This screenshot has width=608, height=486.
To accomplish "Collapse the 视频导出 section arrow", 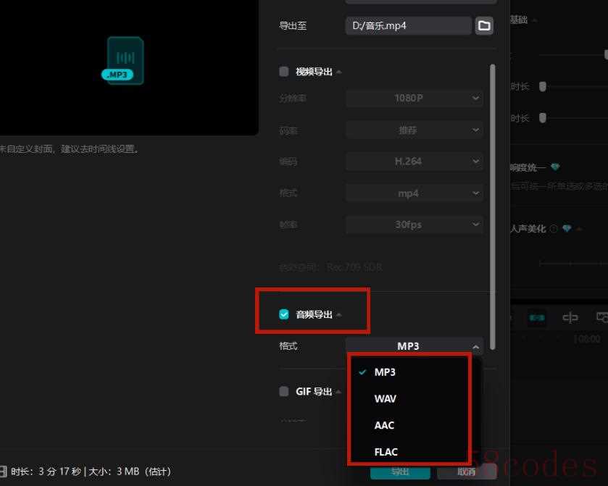I will (339, 72).
